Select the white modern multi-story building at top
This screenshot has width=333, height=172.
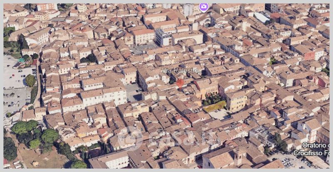coord(163,37)
